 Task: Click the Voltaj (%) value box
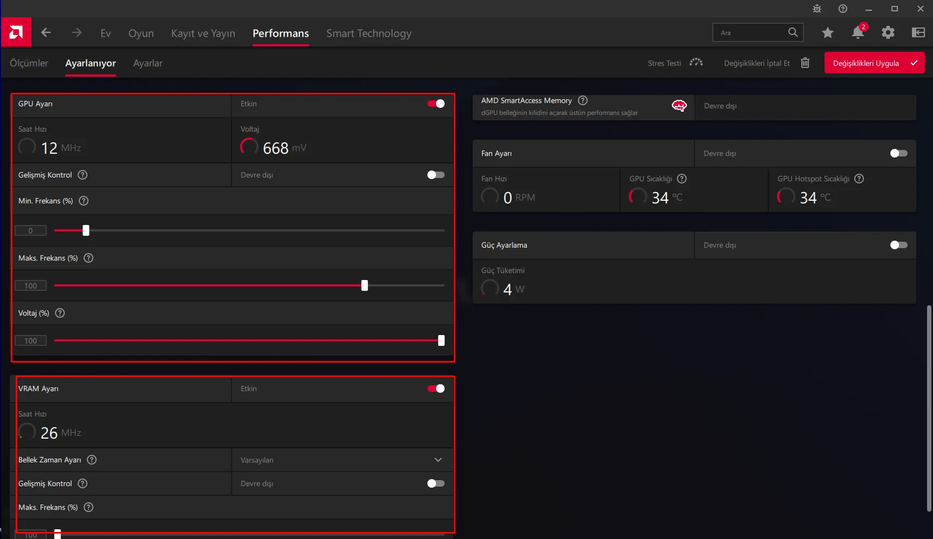point(31,340)
